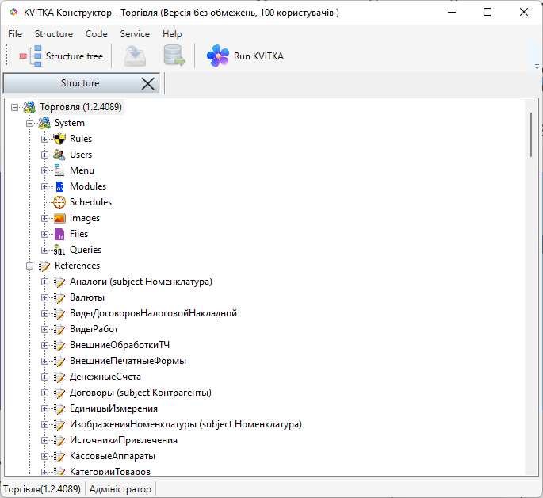Select Аналоги (subject Номенклатура) item
543x498 pixels.
[x=141, y=282]
